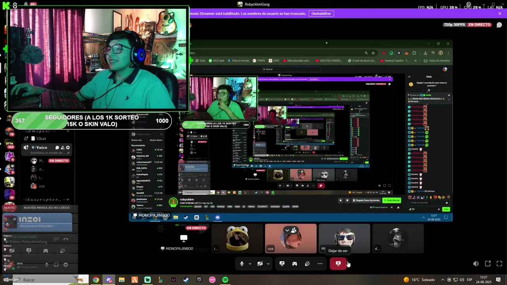The image size is (507, 285).
Task: Click share your screen icon in call bar
Action: pos(282,264)
